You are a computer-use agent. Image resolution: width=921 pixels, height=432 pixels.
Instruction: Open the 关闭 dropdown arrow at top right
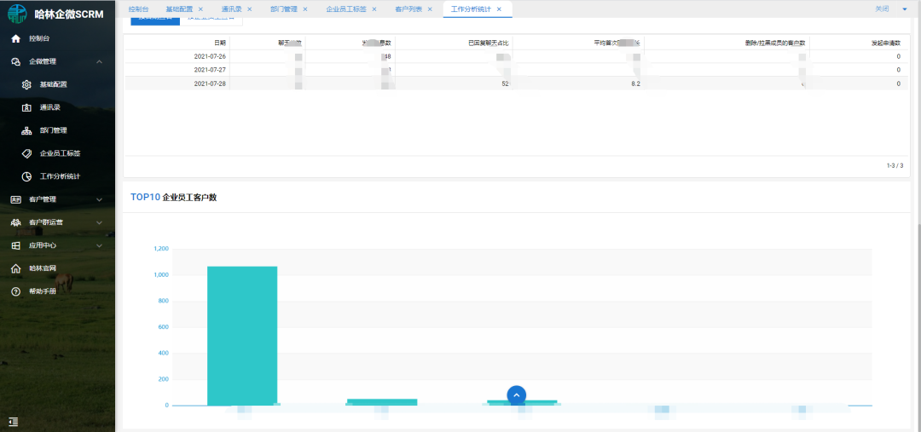click(904, 9)
